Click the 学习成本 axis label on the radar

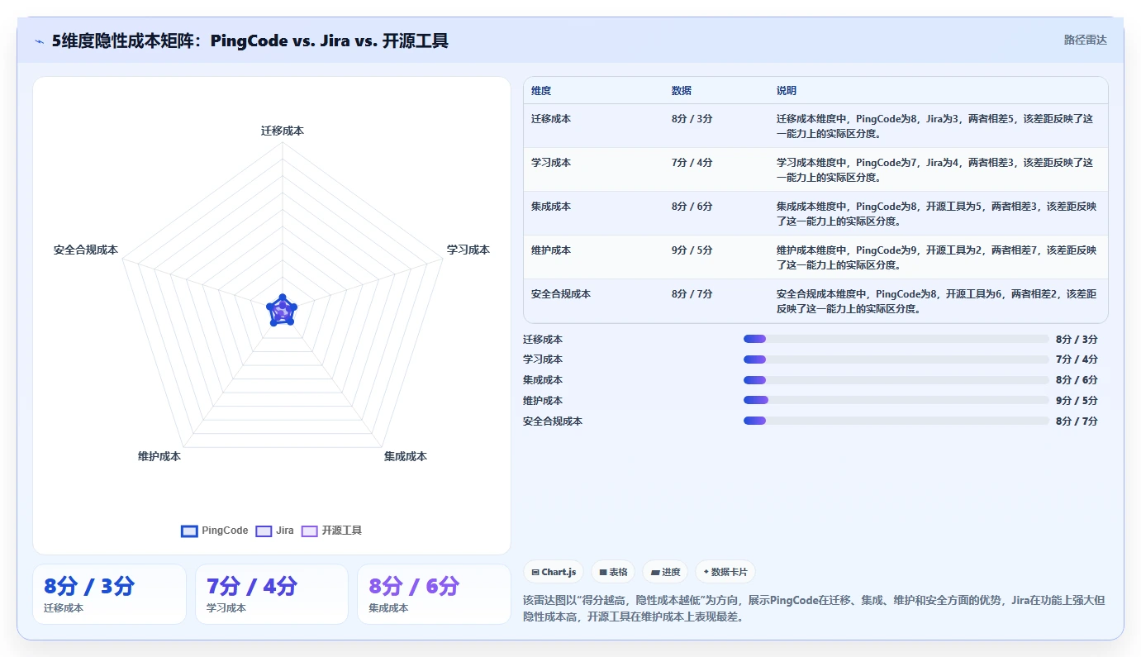(x=468, y=250)
